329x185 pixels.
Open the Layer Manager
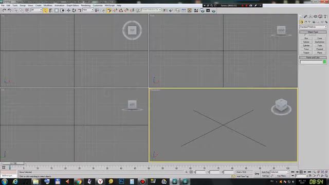pyautogui.click(x=177, y=10)
